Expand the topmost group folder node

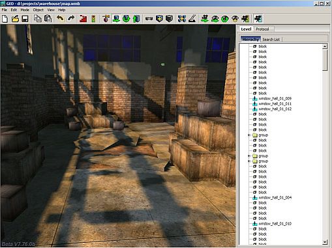point(249,135)
